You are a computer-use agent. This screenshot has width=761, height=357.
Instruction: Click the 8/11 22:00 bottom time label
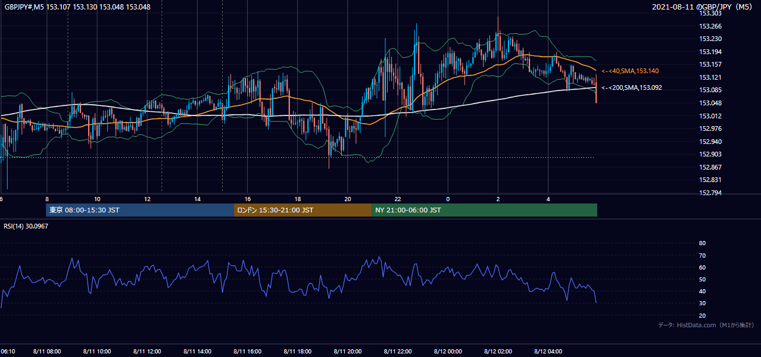(398, 352)
